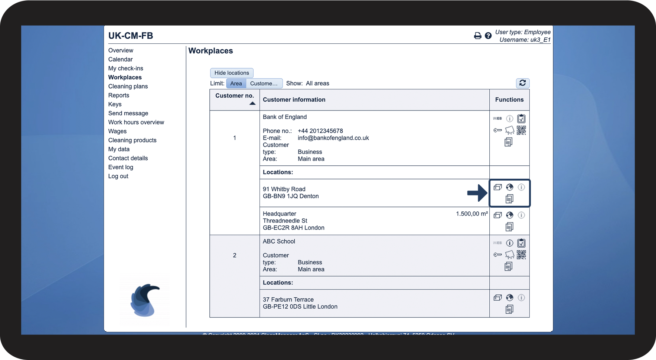656x360 pixels.
Task: Click the info icon for ABC School
Action: point(510,243)
